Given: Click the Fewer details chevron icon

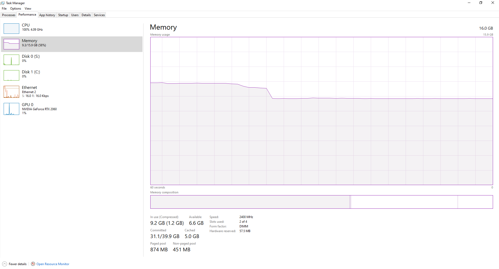Looking at the screenshot, I should (x=4, y=264).
